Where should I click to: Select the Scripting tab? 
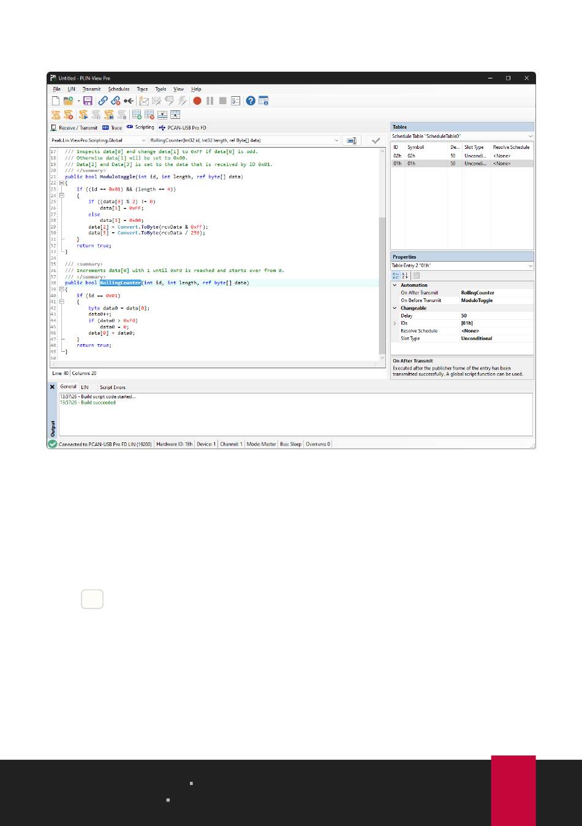(140, 127)
